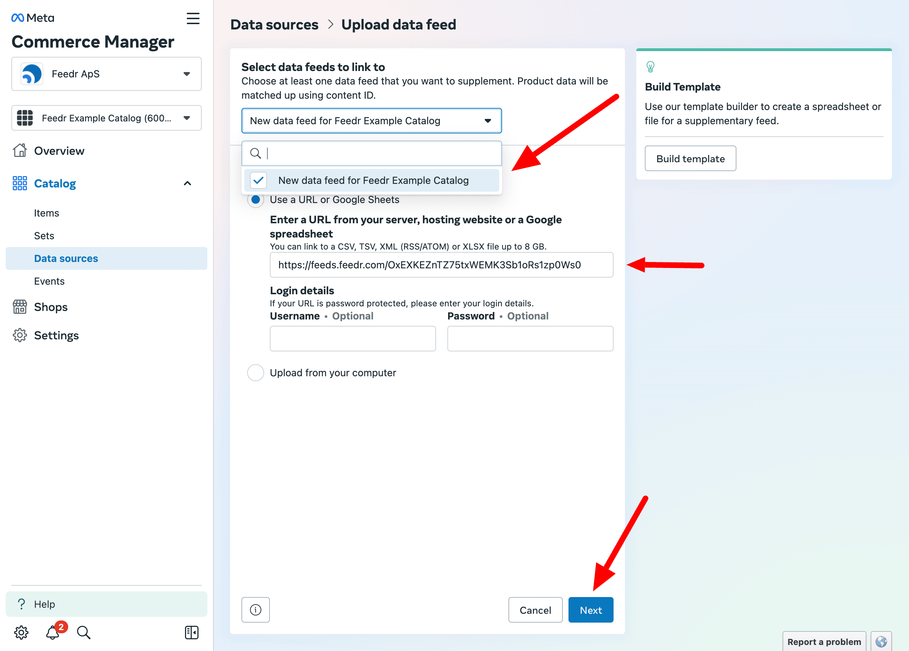Screen dimensions: 909x651
Task: Select Upload from your computer radio
Action: coord(256,373)
